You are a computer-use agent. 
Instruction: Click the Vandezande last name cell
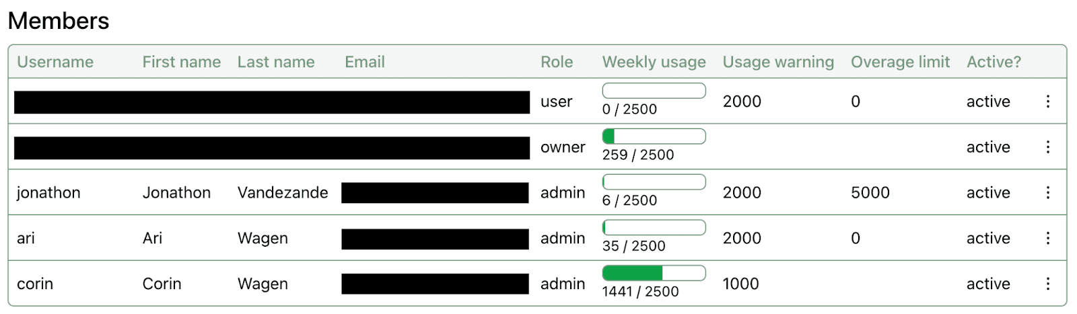tap(283, 193)
